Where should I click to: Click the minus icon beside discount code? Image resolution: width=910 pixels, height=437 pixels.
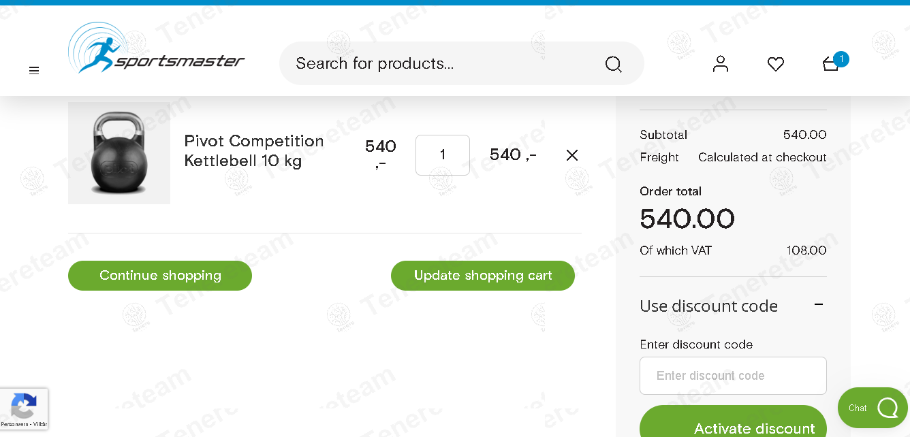pos(819,305)
